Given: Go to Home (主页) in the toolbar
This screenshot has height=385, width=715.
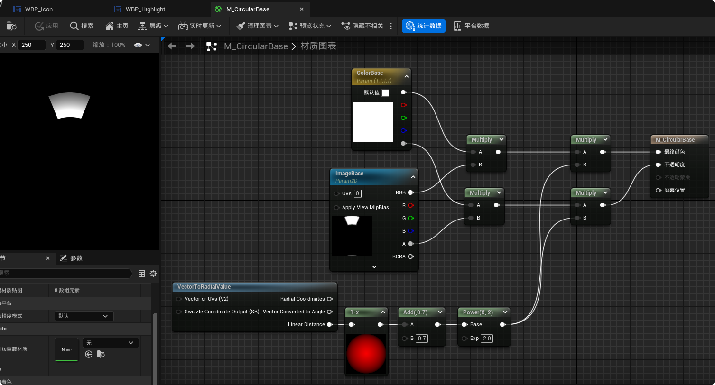Looking at the screenshot, I should click(x=117, y=26).
